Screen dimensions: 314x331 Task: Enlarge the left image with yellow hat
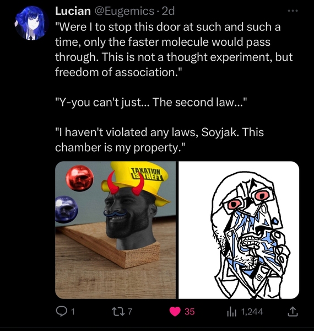(x=115, y=230)
